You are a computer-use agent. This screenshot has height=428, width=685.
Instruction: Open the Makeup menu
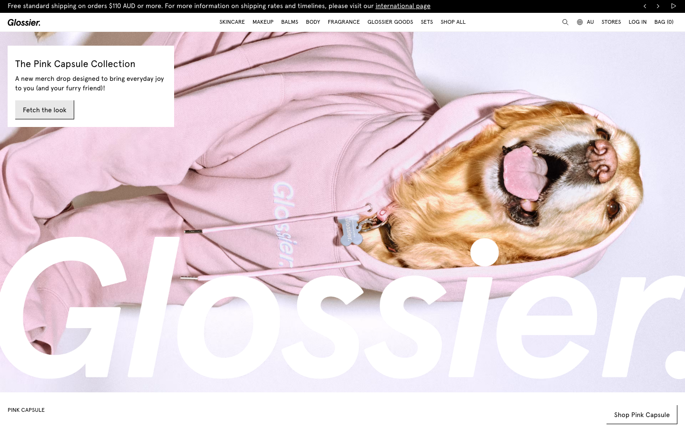tap(263, 22)
